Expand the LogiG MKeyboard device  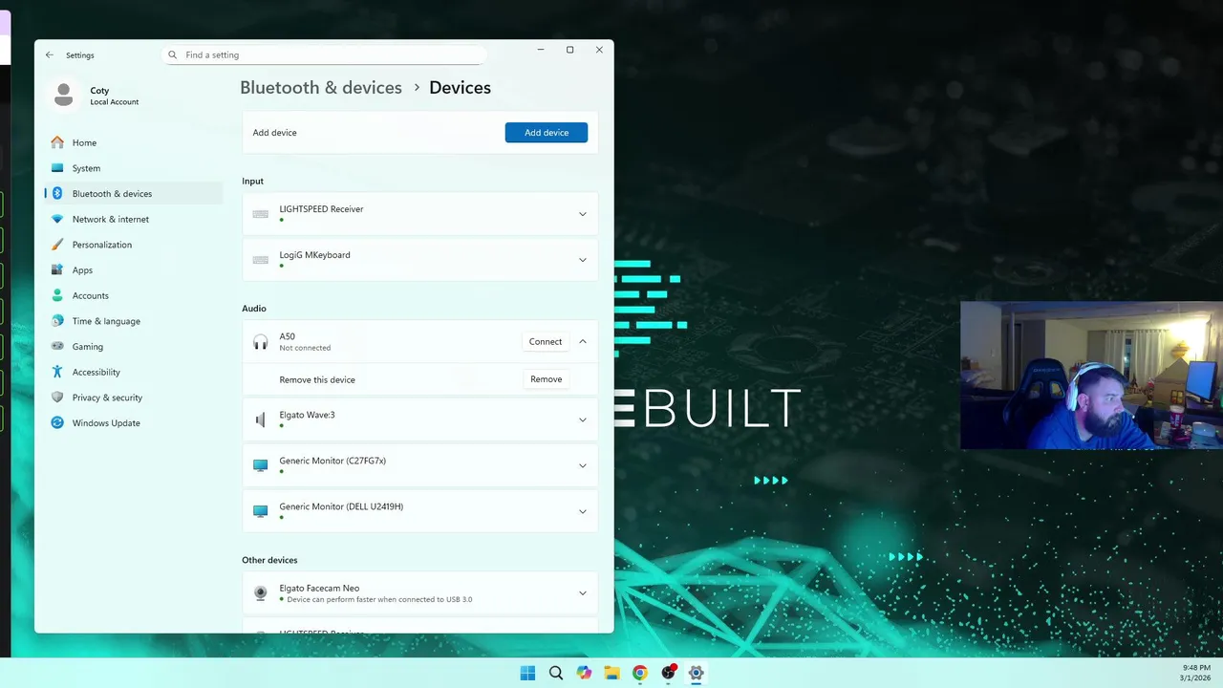click(x=583, y=260)
